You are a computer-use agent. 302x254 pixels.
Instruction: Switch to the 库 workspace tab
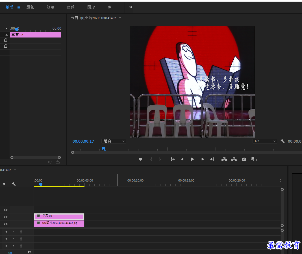click(x=109, y=7)
